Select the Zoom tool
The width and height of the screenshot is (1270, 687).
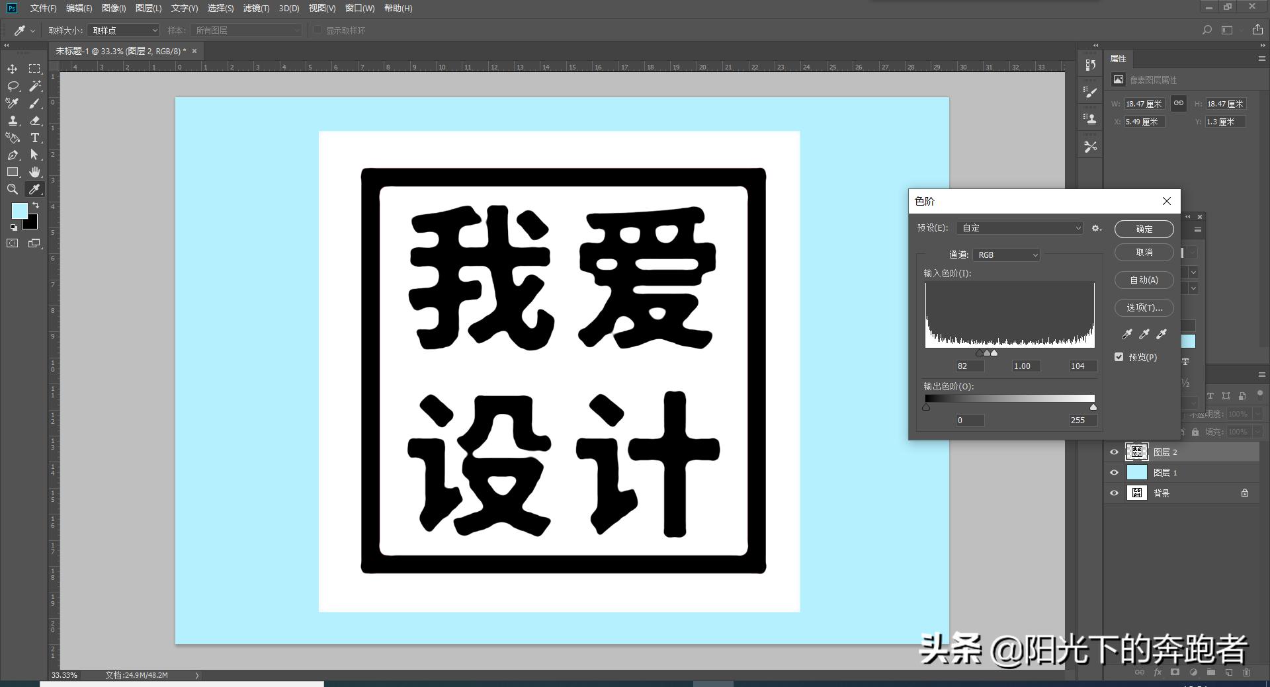pos(13,190)
